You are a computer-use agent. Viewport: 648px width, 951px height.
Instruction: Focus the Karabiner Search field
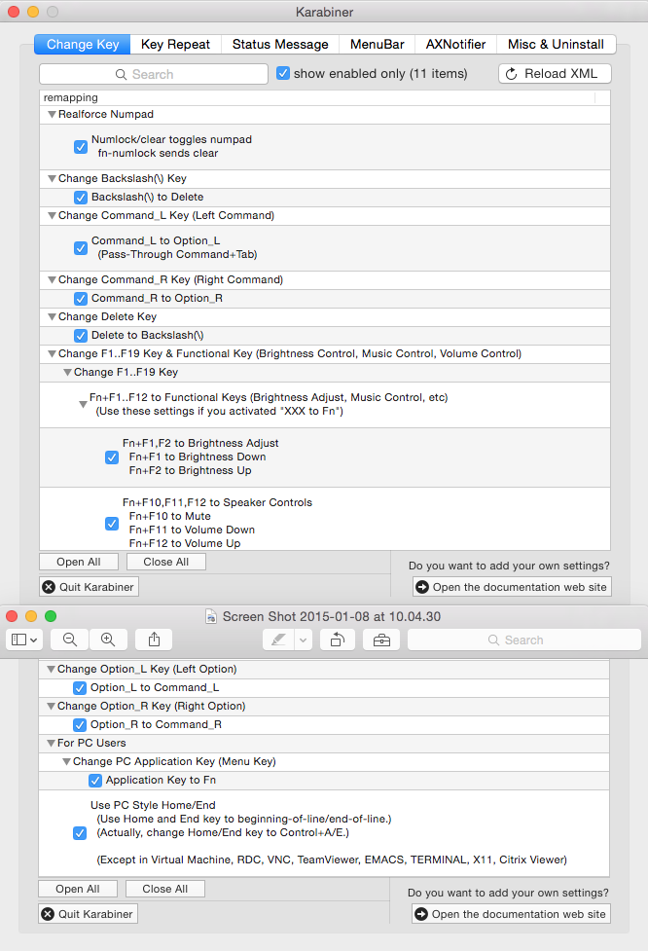click(154, 74)
